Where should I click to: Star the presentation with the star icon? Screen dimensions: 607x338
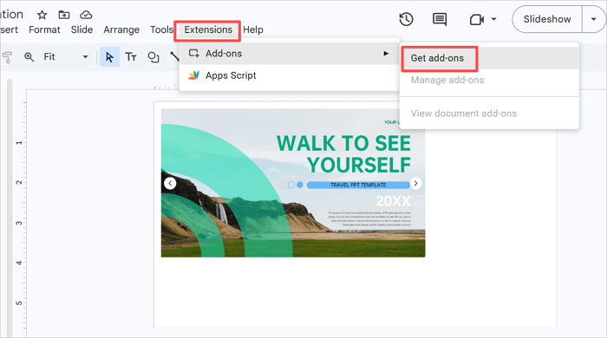click(x=42, y=15)
